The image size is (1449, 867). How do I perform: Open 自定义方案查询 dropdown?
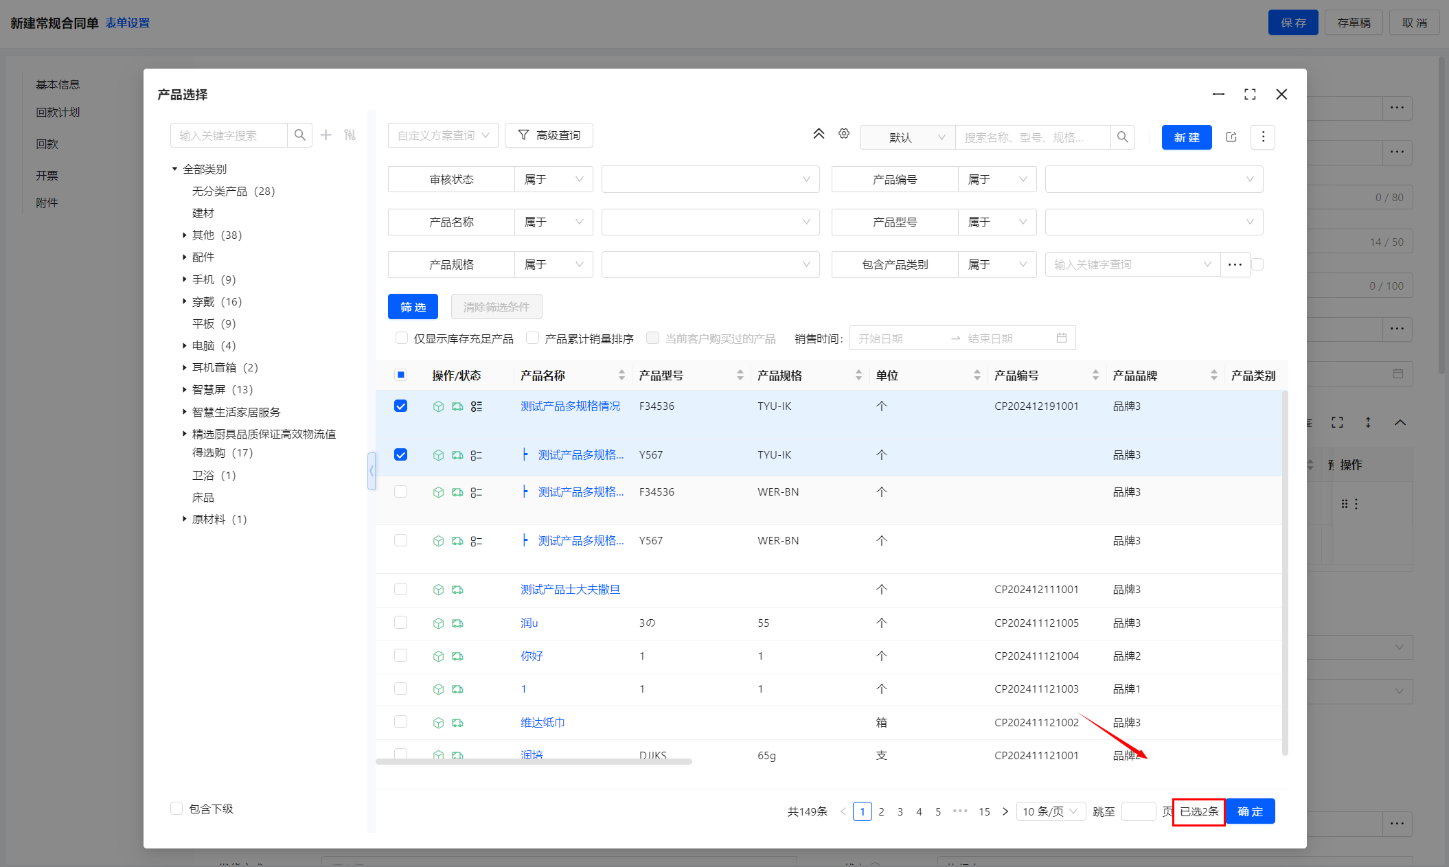443,135
